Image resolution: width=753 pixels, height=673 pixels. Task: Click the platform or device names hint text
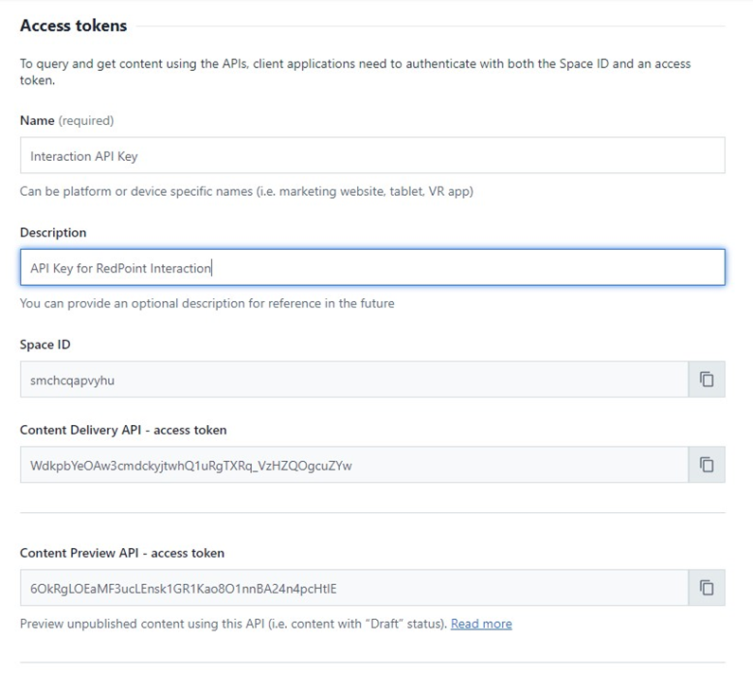tap(246, 191)
